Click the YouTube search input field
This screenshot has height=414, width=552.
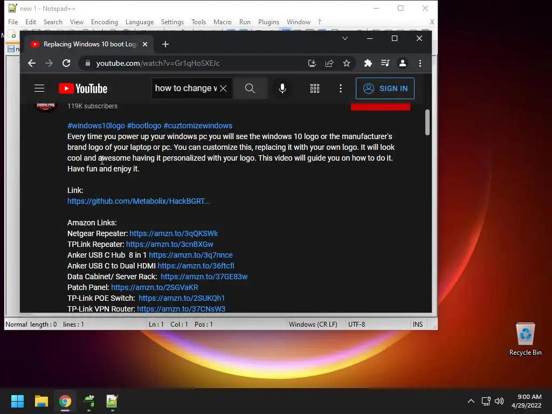tap(185, 88)
